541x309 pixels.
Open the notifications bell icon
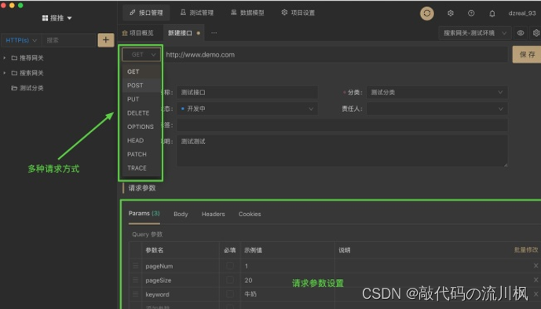[492, 13]
